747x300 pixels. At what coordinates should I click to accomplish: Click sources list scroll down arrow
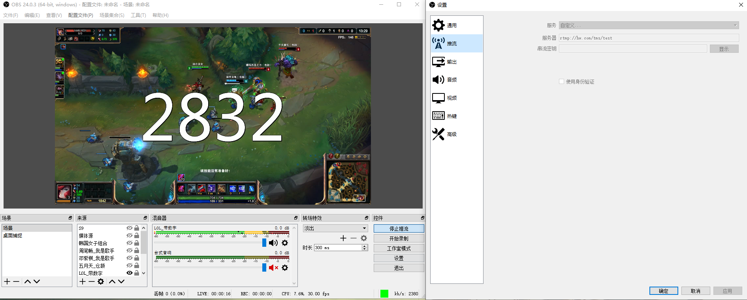pyautogui.click(x=144, y=273)
